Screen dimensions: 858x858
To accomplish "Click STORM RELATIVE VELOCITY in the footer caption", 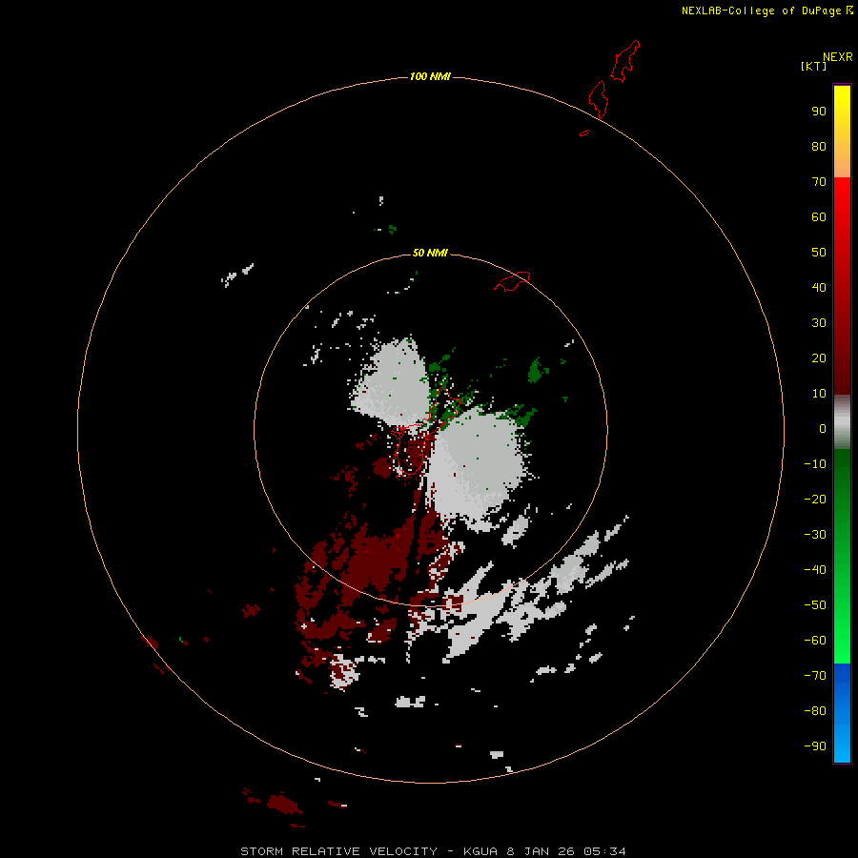I will (338, 851).
